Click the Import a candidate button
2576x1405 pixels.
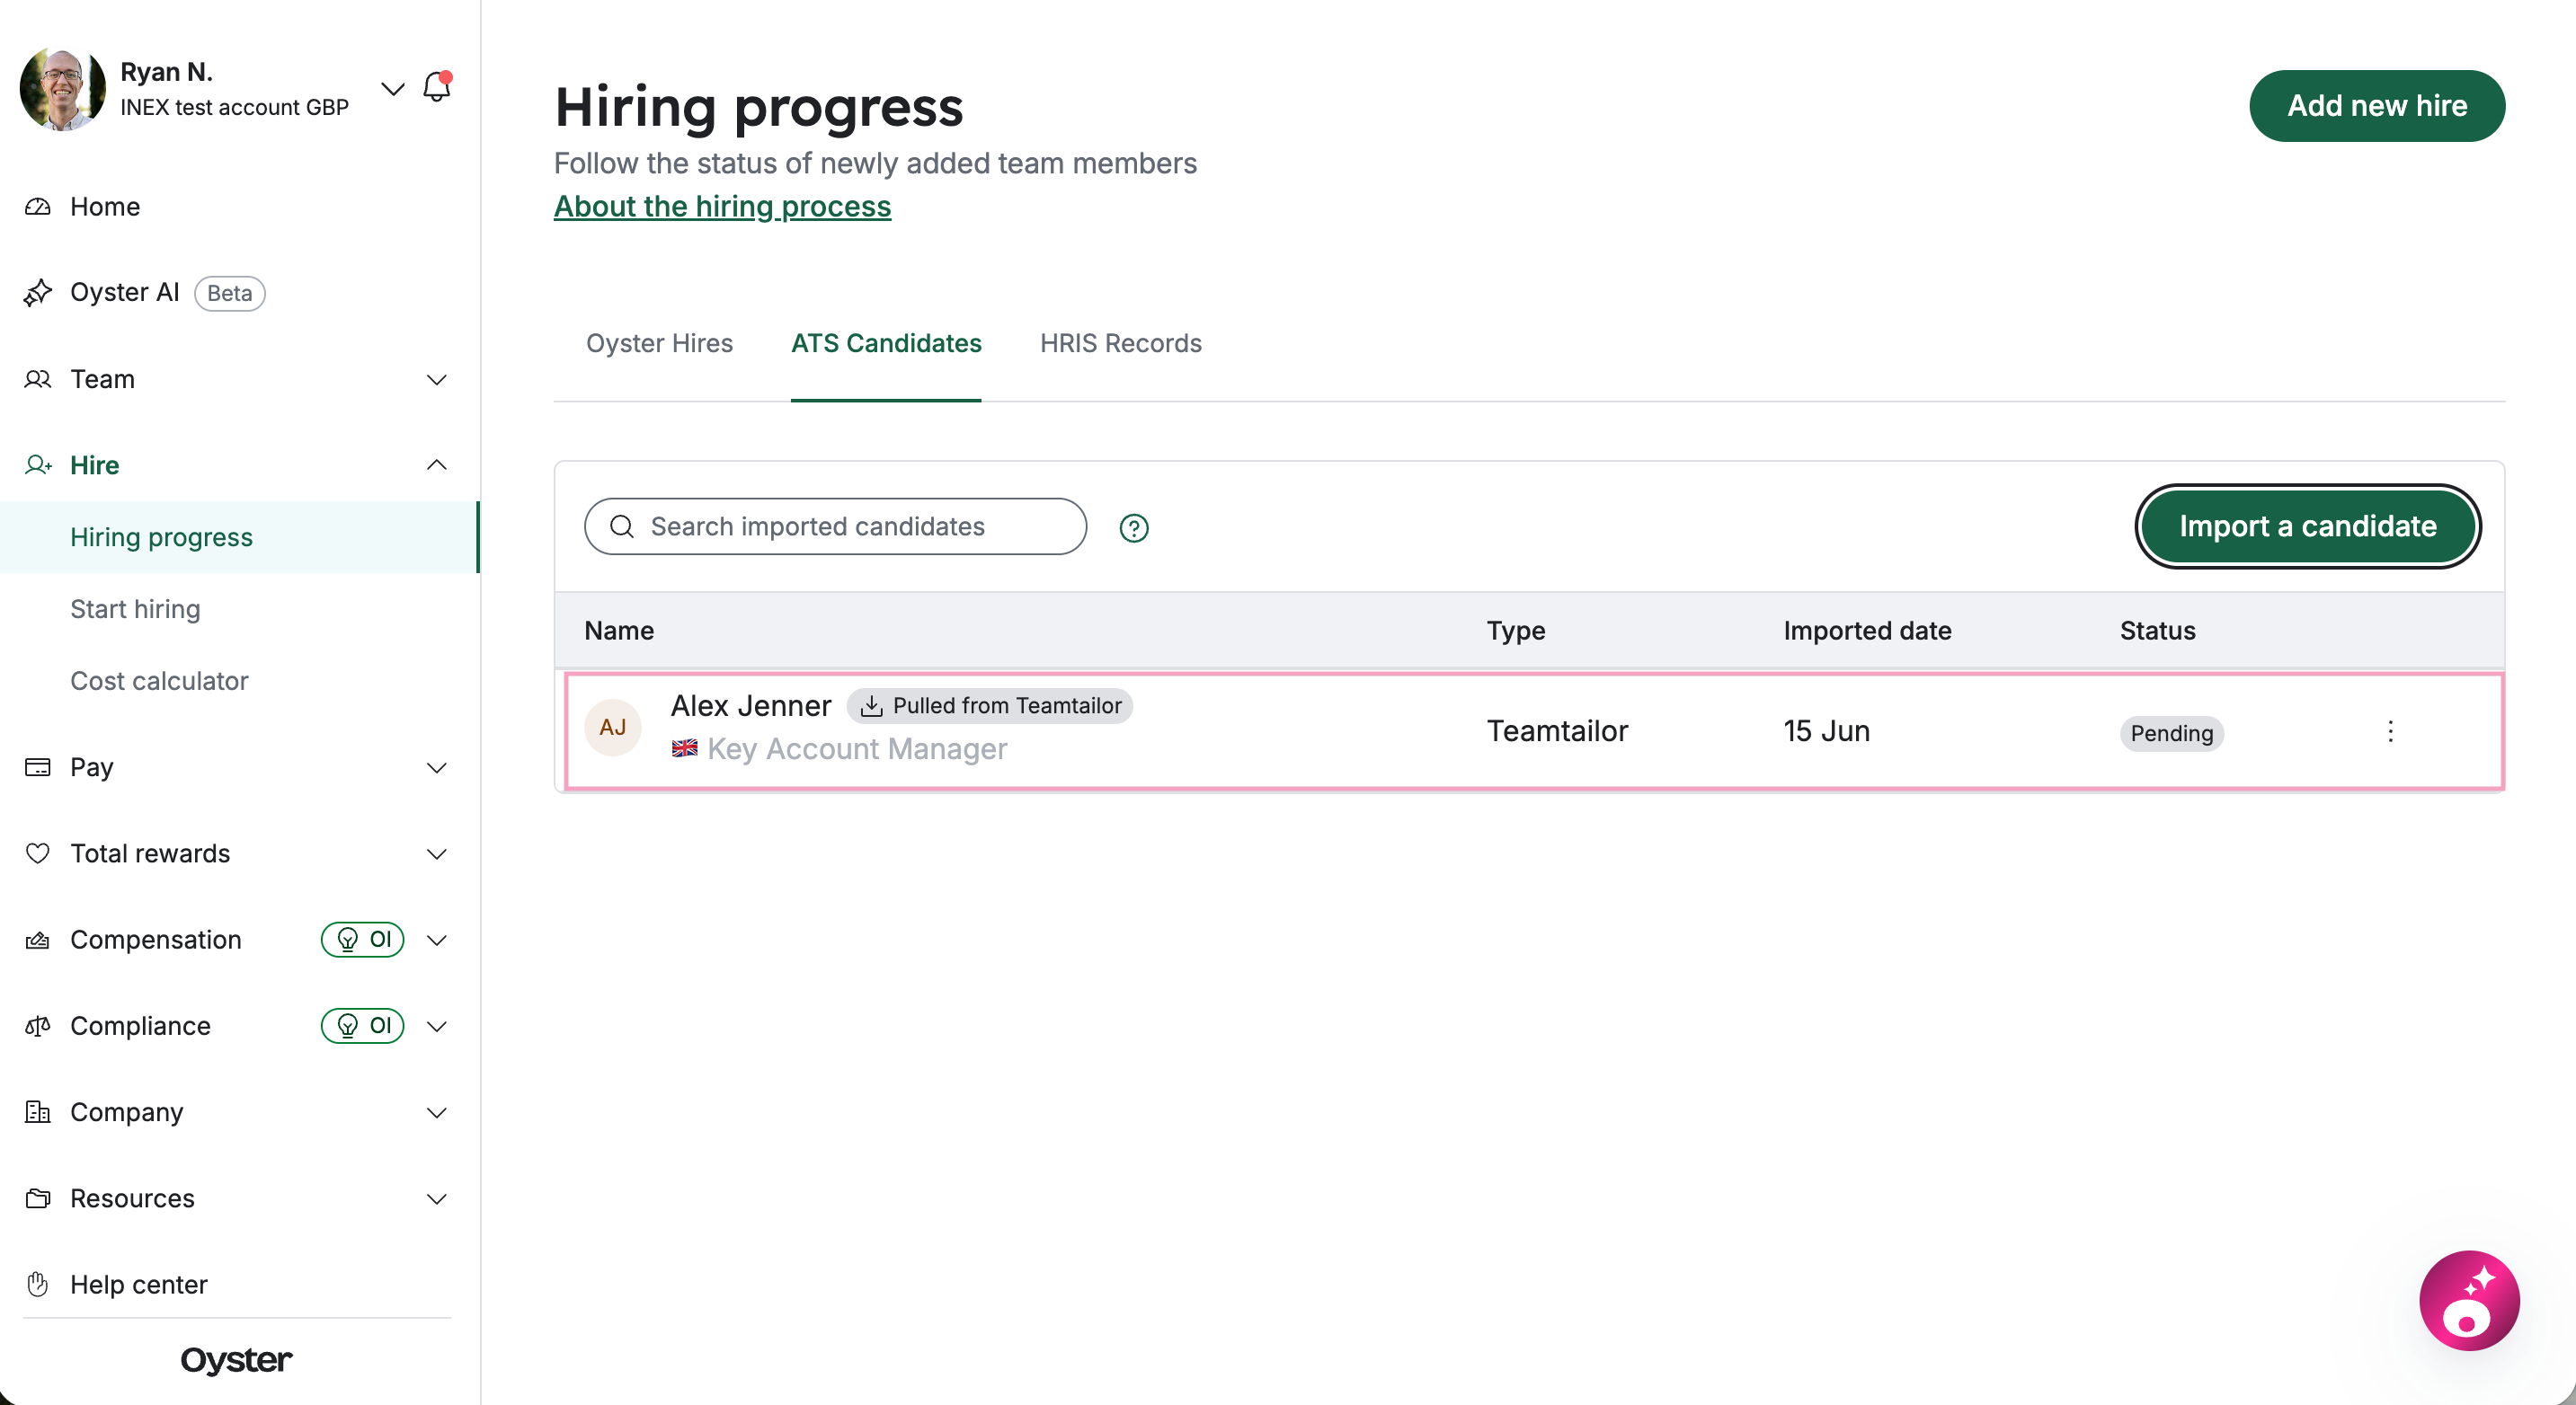tap(2308, 526)
